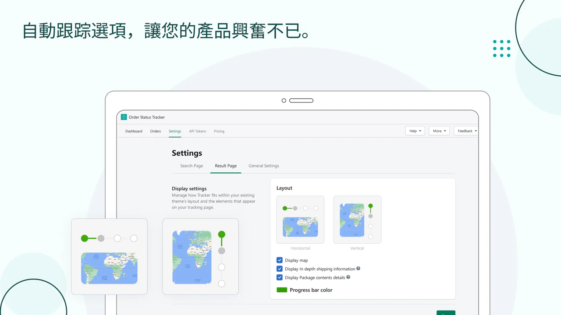Click the Horizontal layout label
This screenshot has height=315, width=561.
pyautogui.click(x=300, y=248)
